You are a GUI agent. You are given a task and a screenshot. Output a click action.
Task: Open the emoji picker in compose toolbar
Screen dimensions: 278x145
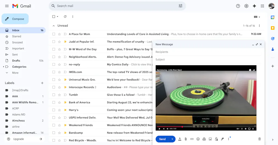pyautogui.click(x=198, y=139)
